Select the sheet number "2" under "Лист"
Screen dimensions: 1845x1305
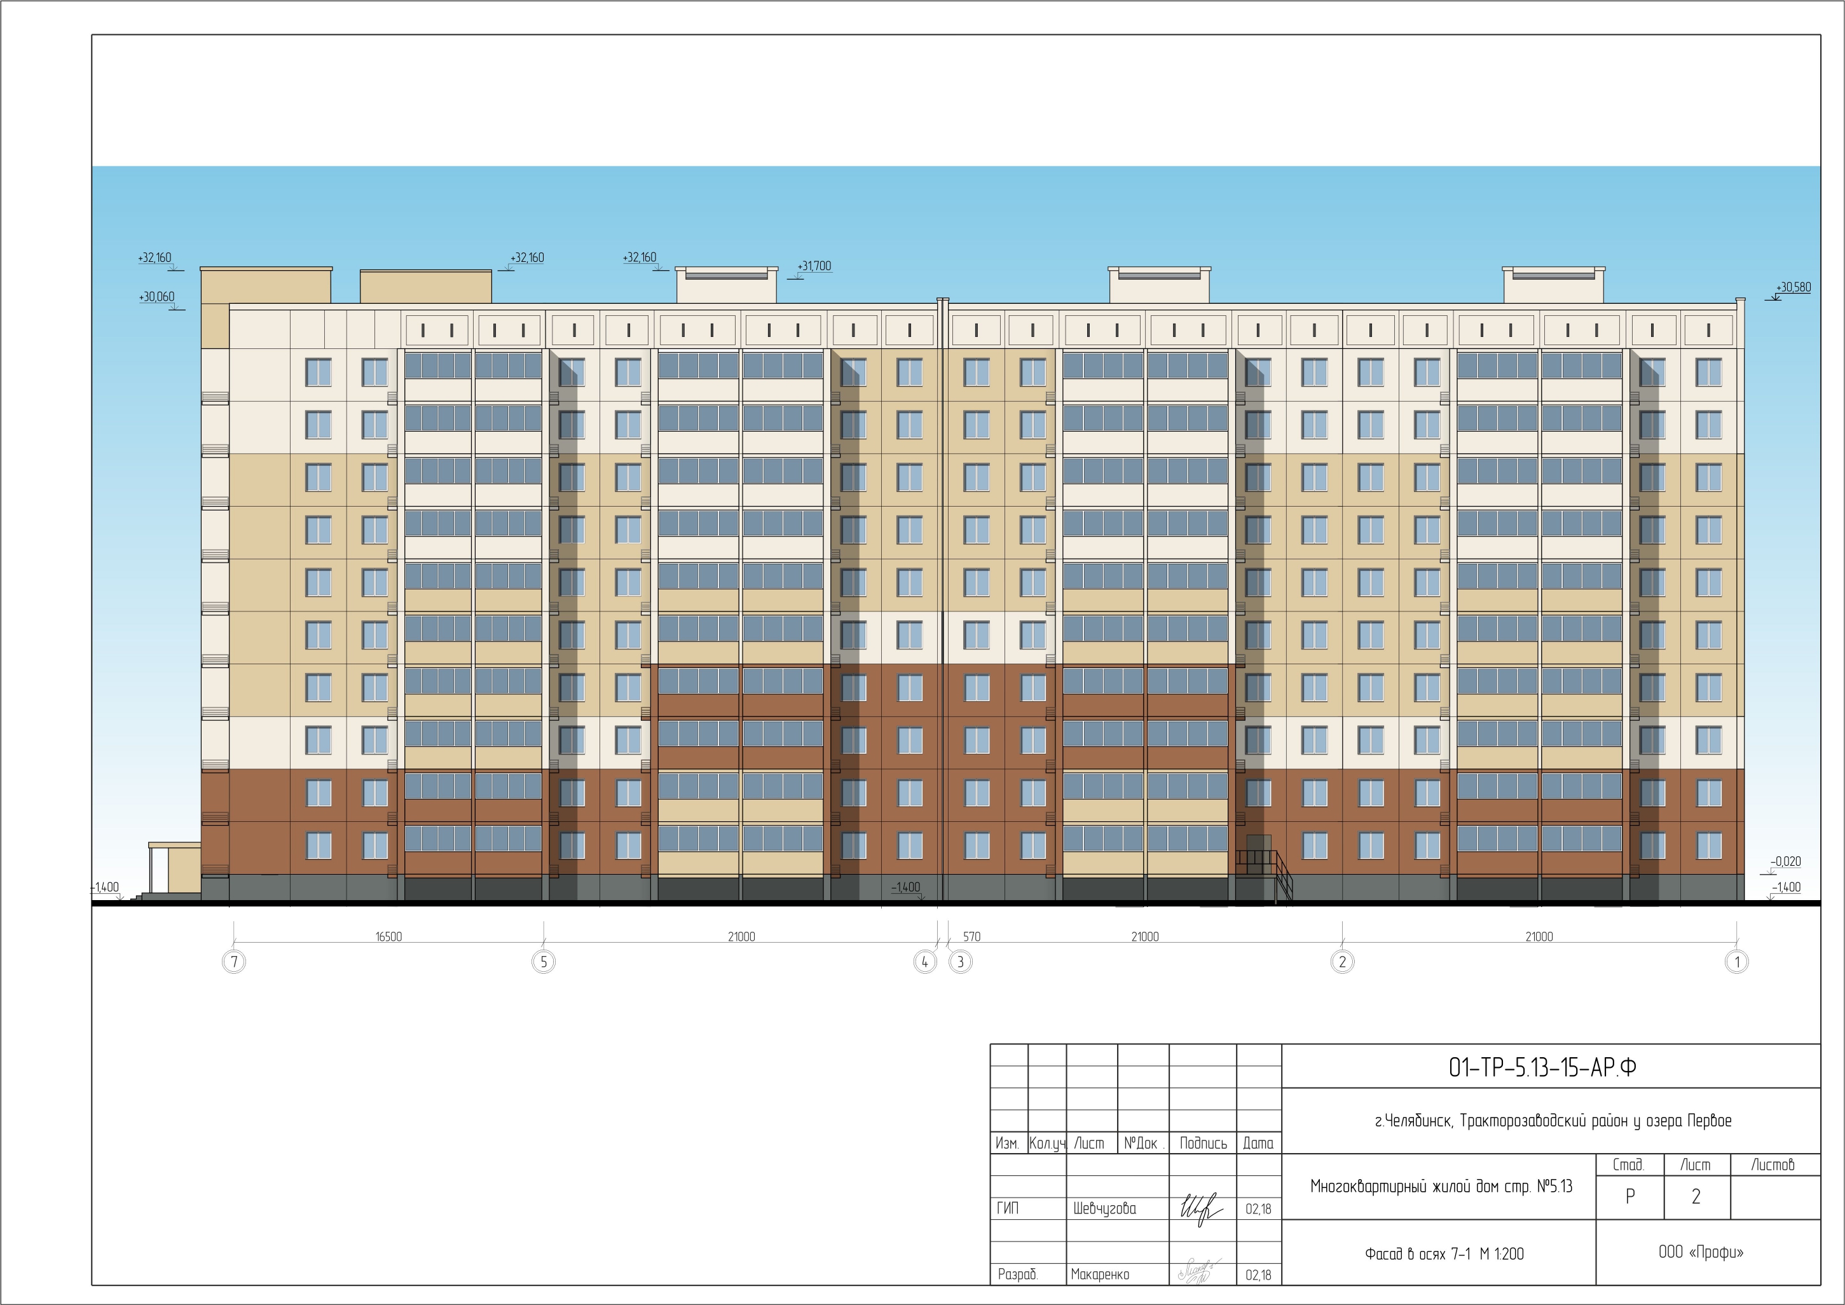pyautogui.click(x=1696, y=1196)
